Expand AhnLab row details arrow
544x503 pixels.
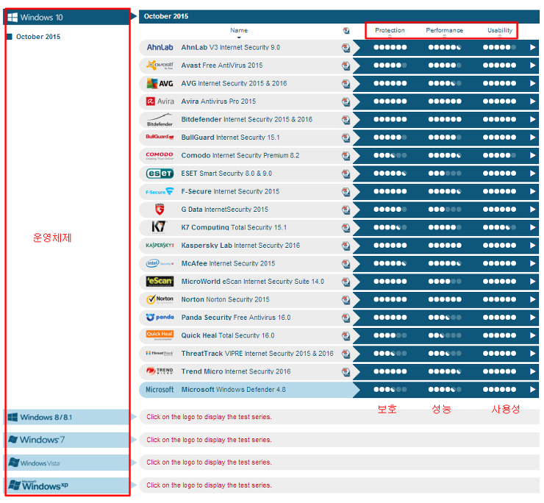(x=532, y=47)
